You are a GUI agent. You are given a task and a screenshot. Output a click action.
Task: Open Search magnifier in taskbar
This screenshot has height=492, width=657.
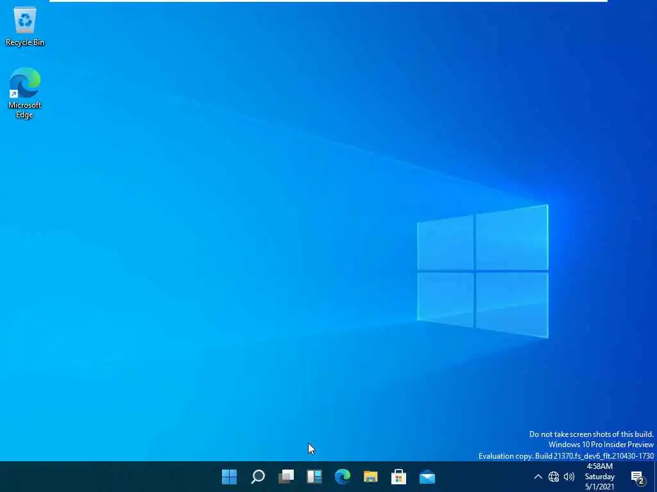[x=258, y=477]
